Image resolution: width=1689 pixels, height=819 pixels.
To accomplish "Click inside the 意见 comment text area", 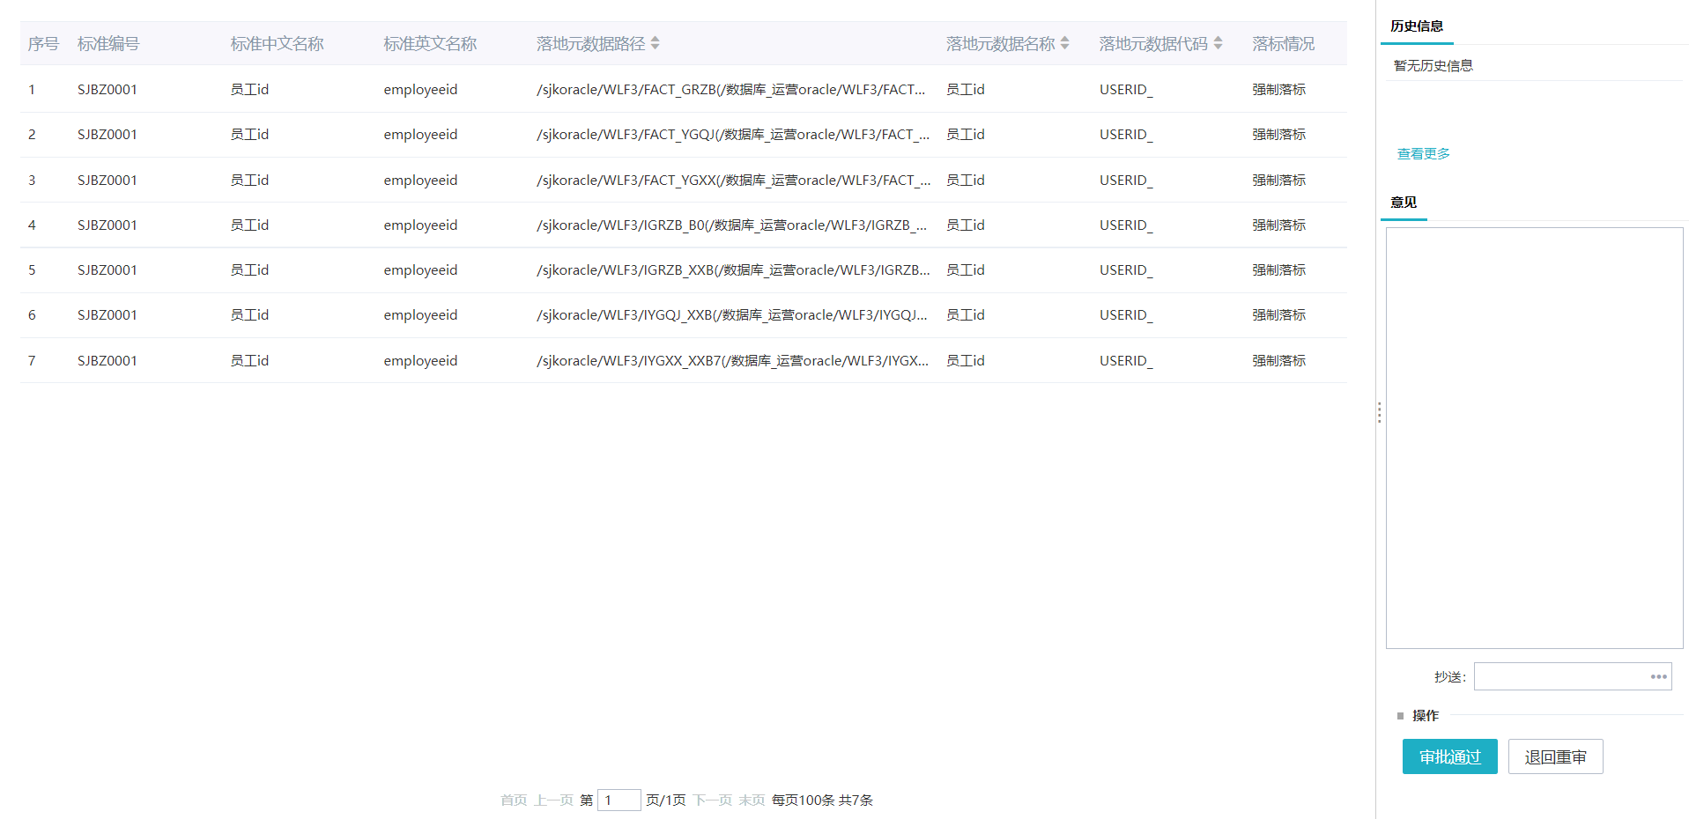I will point(1534,438).
